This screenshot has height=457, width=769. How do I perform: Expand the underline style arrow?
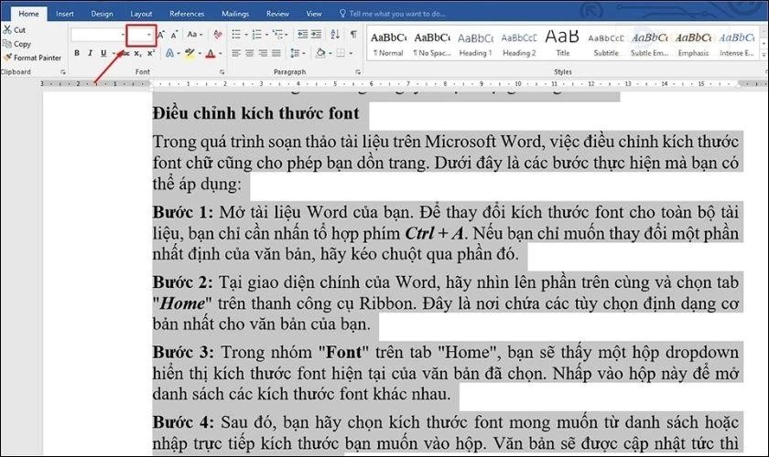[x=114, y=53]
